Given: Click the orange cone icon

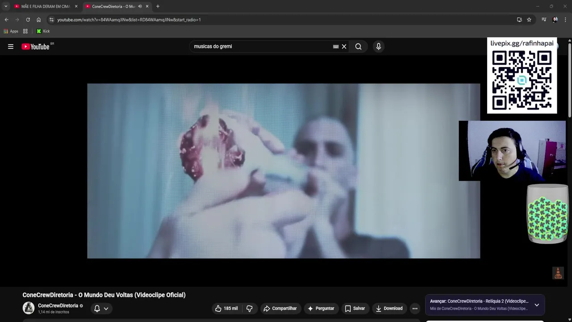Looking at the screenshot, I should tap(558, 273).
